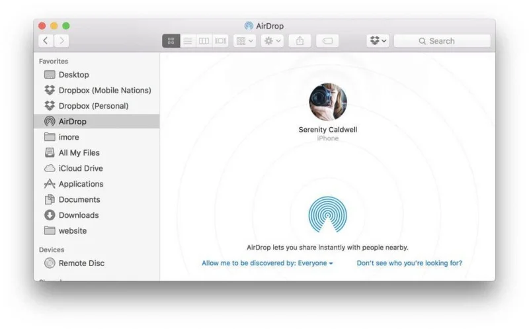The image size is (529, 329).
Task: Go back with the left arrow
Action: [x=46, y=41]
